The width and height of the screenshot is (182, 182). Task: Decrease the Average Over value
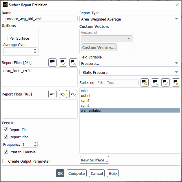35,52
